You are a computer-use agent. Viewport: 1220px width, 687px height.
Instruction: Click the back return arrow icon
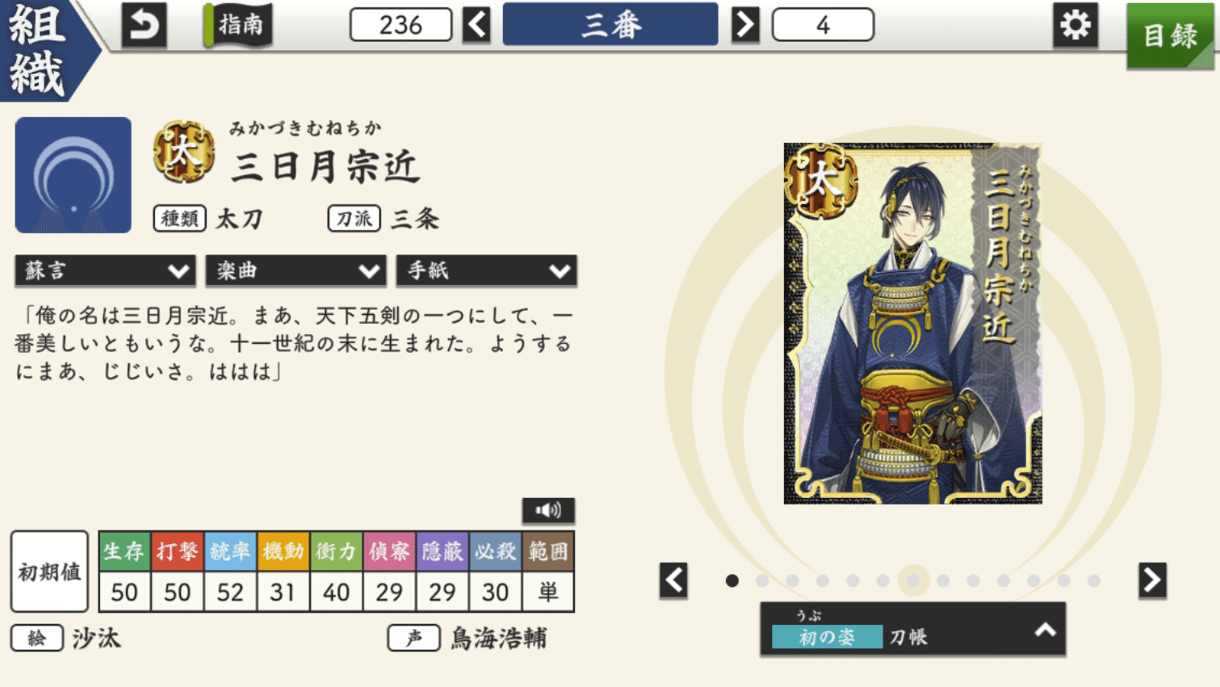[144, 25]
